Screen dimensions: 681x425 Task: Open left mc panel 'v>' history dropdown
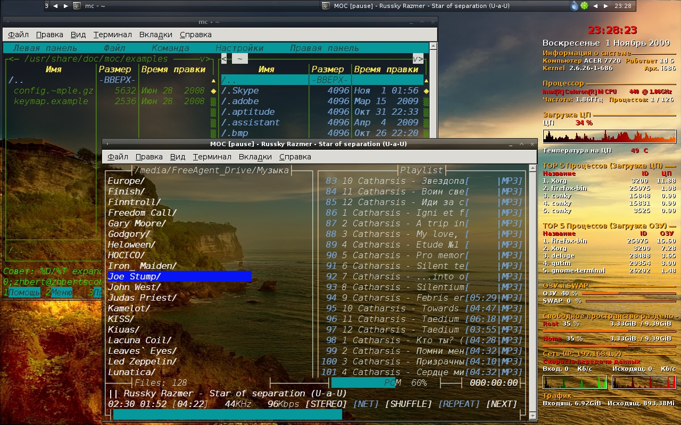[205, 59]
